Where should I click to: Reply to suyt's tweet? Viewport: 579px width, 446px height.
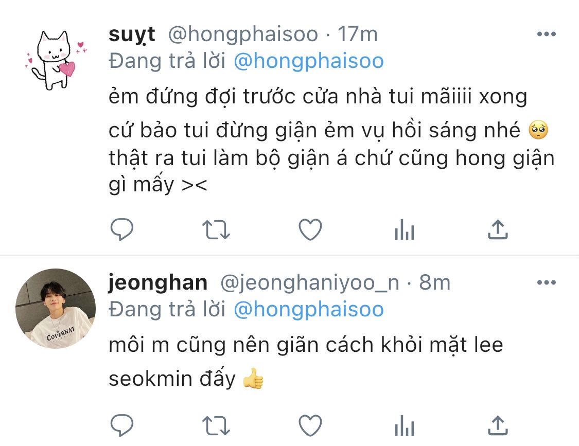point(122,229)
